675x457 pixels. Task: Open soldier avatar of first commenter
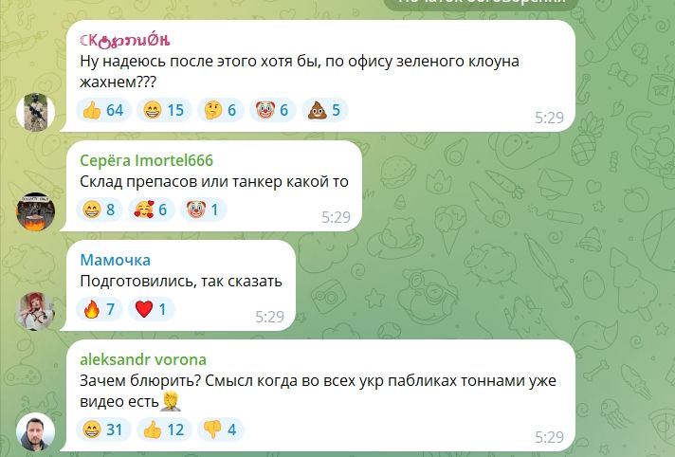pyautogui.click(x=35, y=112)
